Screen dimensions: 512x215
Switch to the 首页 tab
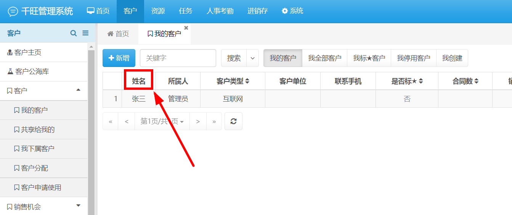pyautogui.click(x=118, y=34)
